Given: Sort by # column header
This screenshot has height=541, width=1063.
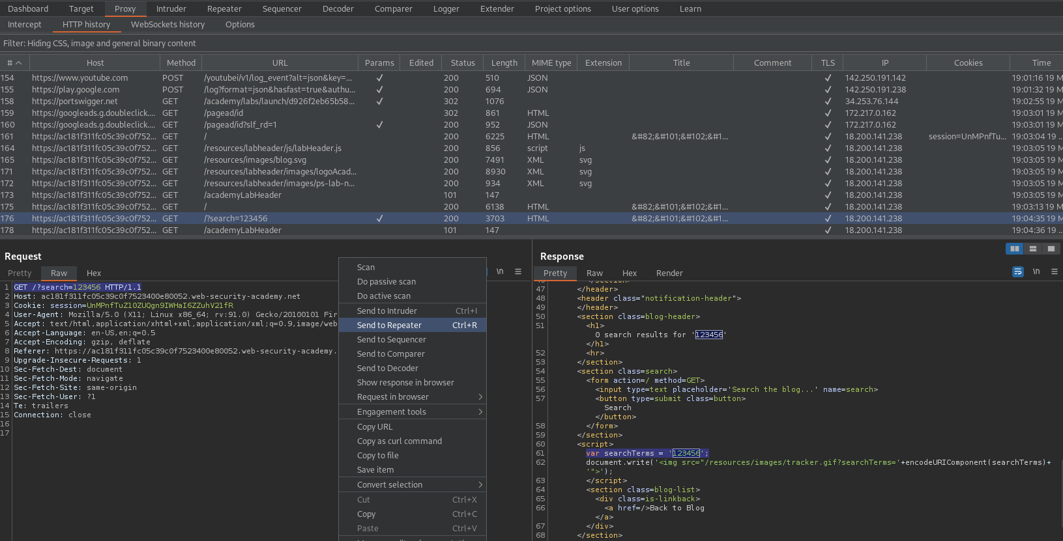Looking at the screenshot, I should pyautogui.click(x=14, y=62).
